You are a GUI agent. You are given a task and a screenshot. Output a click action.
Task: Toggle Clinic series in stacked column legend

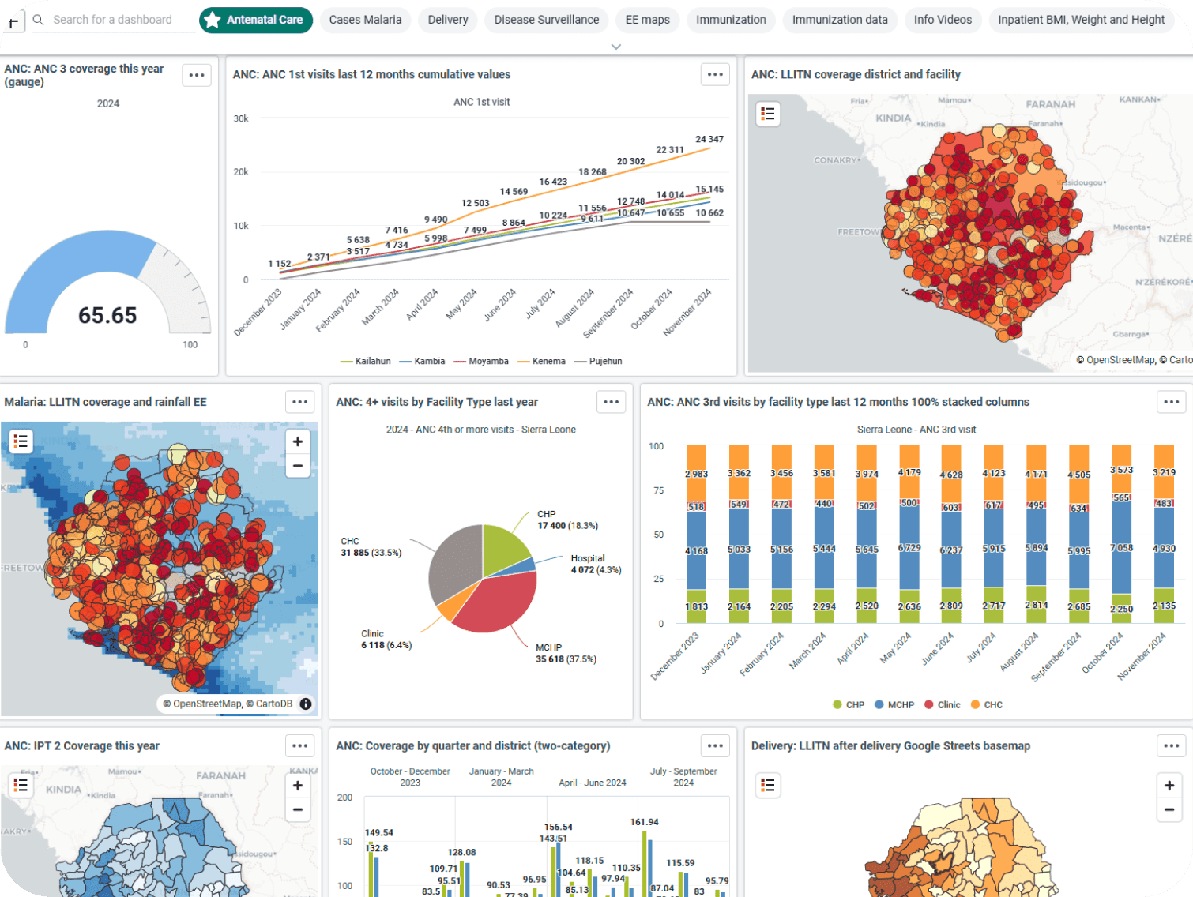point(942,704)
